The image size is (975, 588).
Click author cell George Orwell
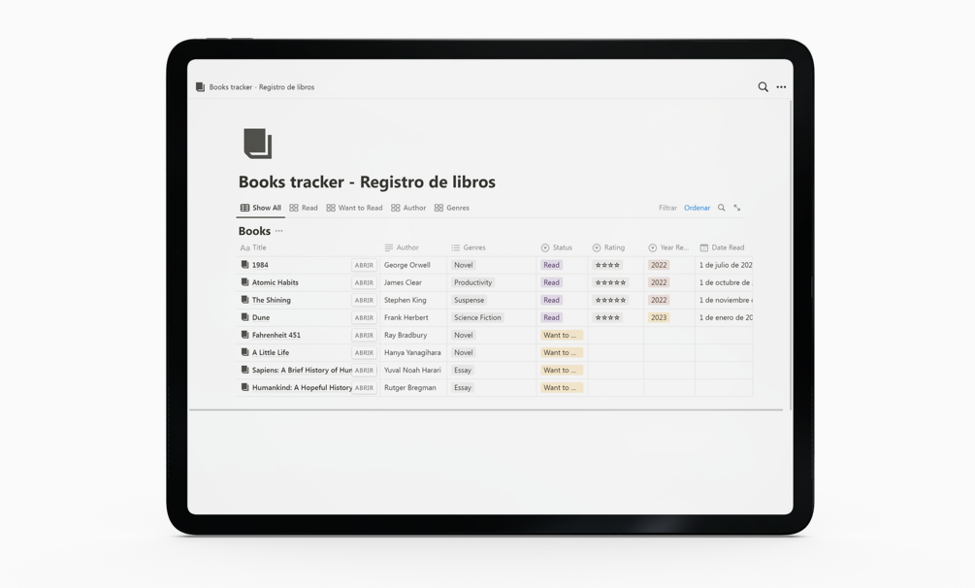406,265
